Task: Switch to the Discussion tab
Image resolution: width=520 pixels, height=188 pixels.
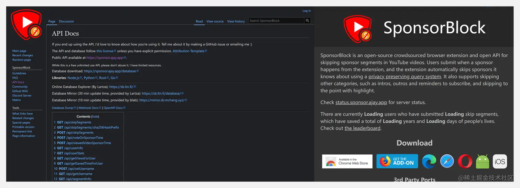Action: point(66,21)
